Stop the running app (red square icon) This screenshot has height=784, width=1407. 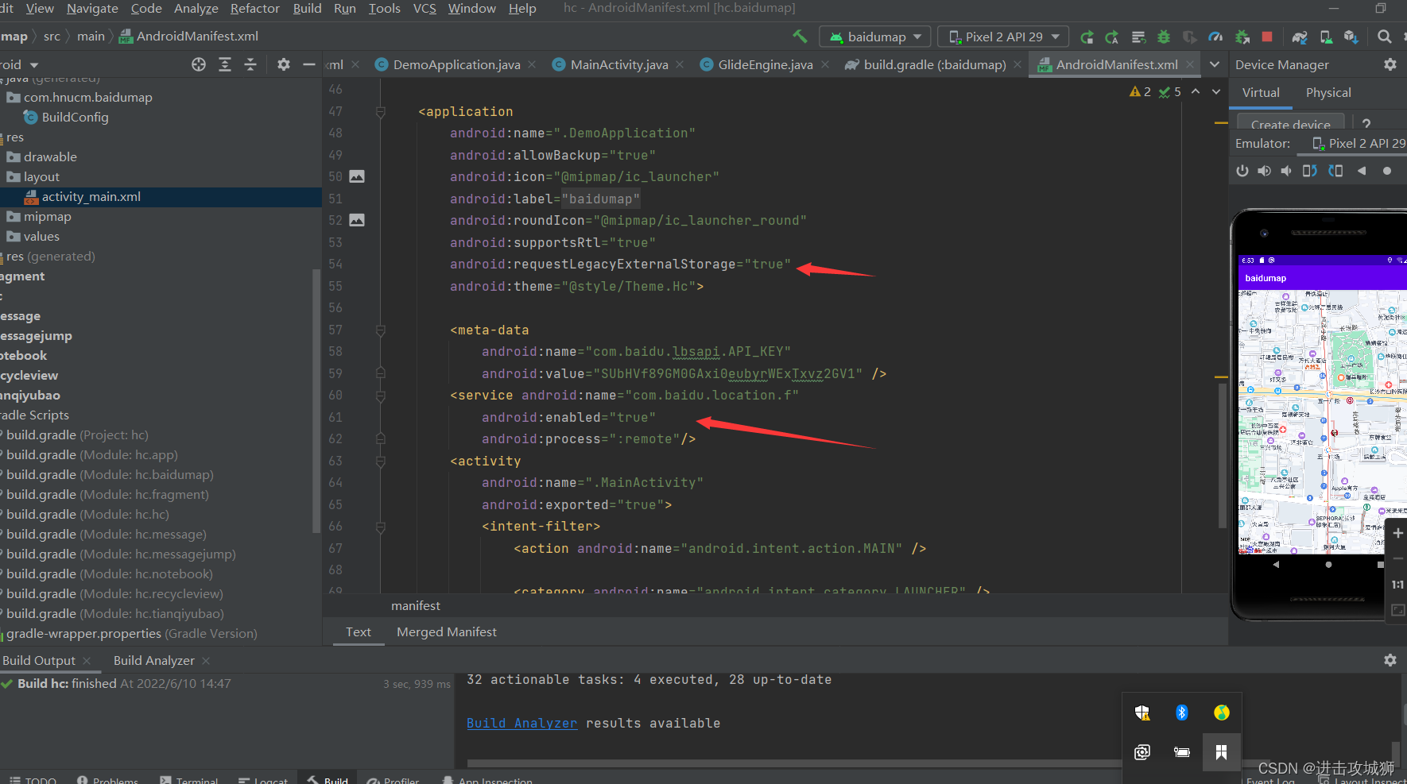click(1266, 36)
